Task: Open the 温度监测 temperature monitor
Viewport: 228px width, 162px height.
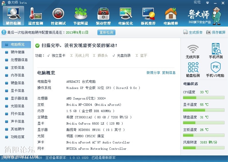Action: (36, 16)
